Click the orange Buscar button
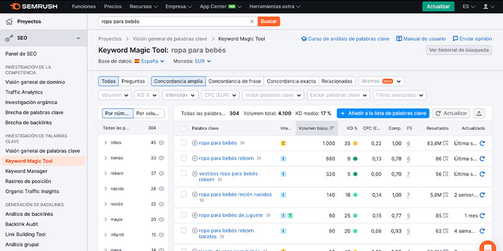This screenshot has height=251, width=503. (269, 21)
